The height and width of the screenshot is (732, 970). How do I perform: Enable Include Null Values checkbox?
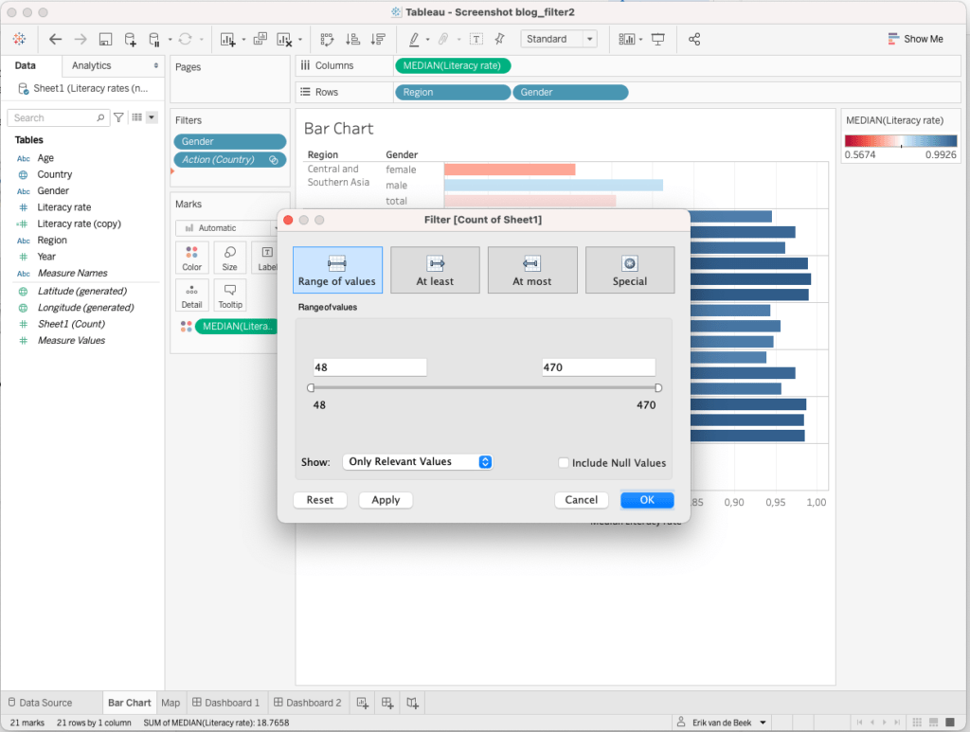point(564,463)
